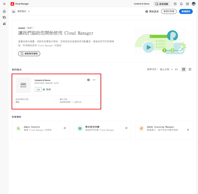This screenshot has width=198, height=194.
Task: Click the 新增程式 button
Action: point(186,12)
